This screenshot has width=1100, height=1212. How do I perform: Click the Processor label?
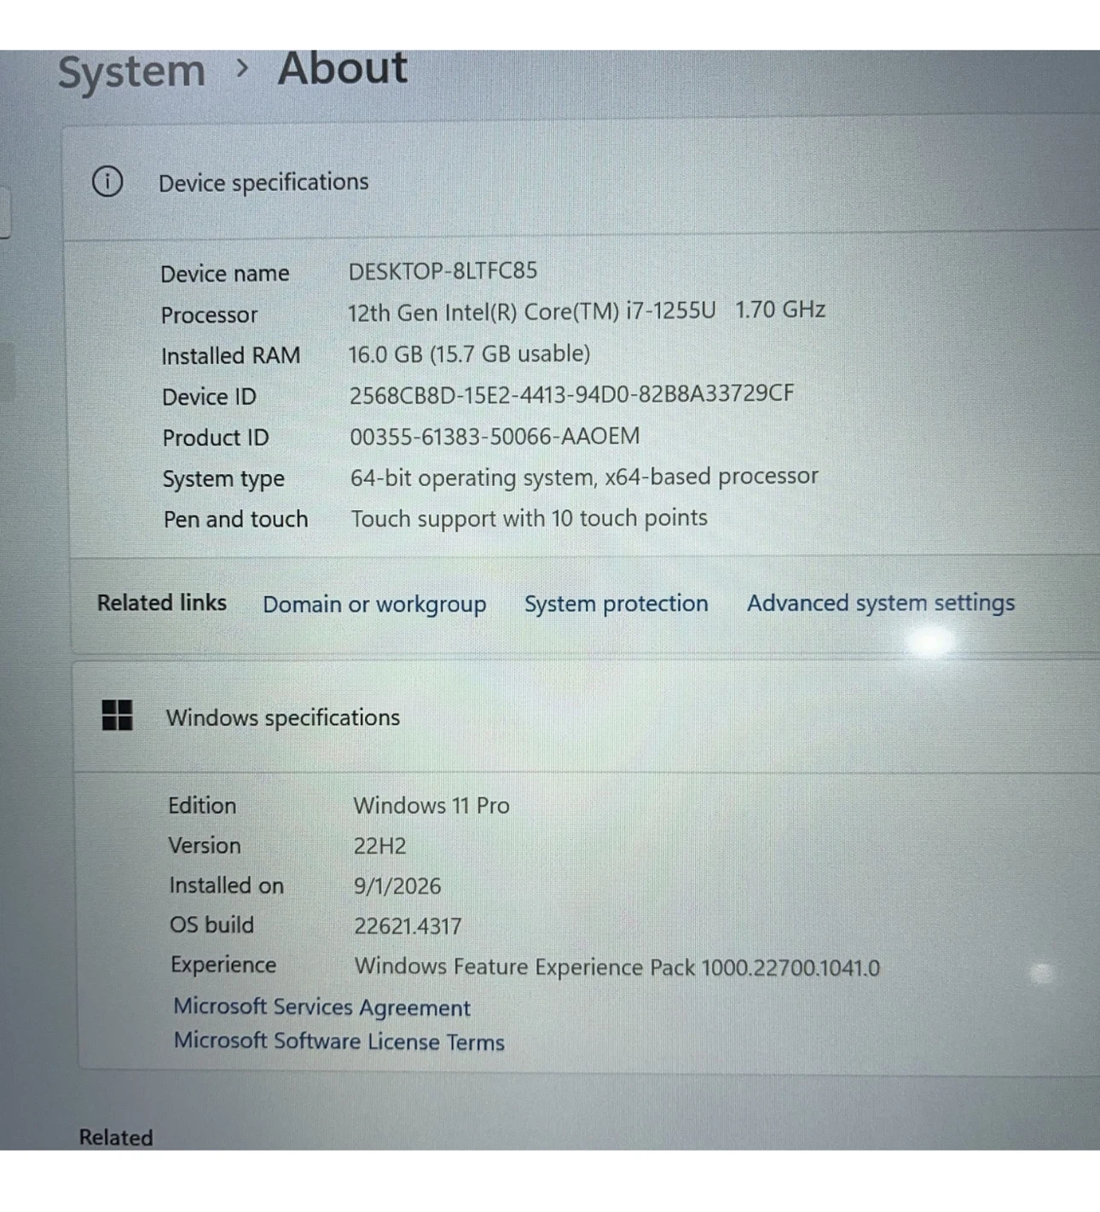point(209,316)
